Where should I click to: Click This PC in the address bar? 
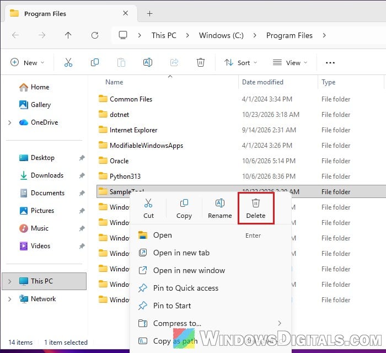tap(164, 35)
